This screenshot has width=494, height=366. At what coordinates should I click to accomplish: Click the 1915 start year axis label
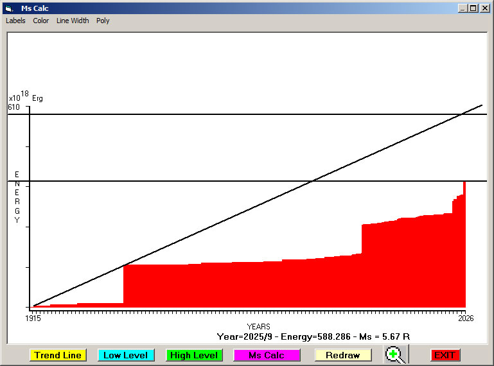click(x=33, y=318)
